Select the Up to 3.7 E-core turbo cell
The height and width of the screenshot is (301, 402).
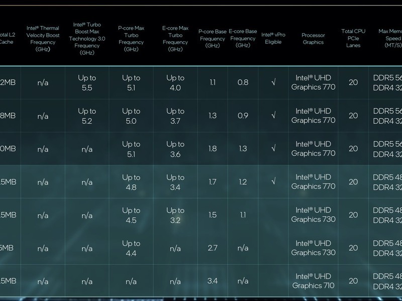pyautogui.click(x=175, y=116)
